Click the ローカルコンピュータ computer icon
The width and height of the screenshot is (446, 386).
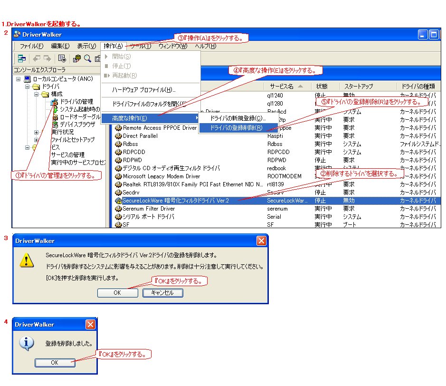27,78
